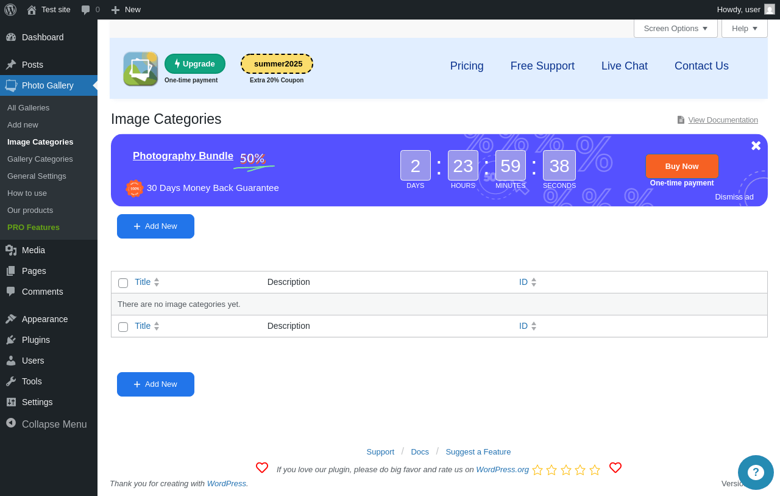Image resolution: width=780 pixels, height=496 pixels.
Task: Expand the Help dropdown tab
Action: point(745,28)
